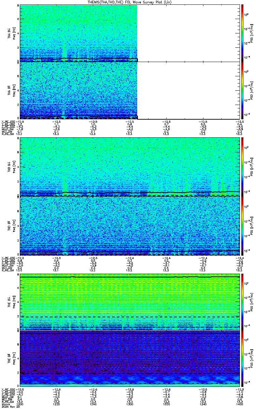Click the THE B∥ spectrogram panel
Screen dimensions: 256x409
click(130, 359)
